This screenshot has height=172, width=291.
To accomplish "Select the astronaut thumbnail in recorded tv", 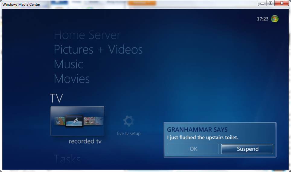I will click(74, 121).
